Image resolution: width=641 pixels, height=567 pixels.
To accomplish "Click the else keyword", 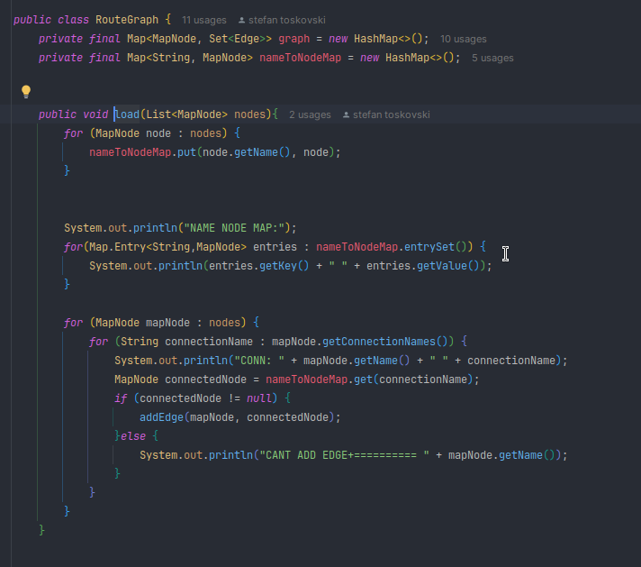I will click(x=133, y=436).
